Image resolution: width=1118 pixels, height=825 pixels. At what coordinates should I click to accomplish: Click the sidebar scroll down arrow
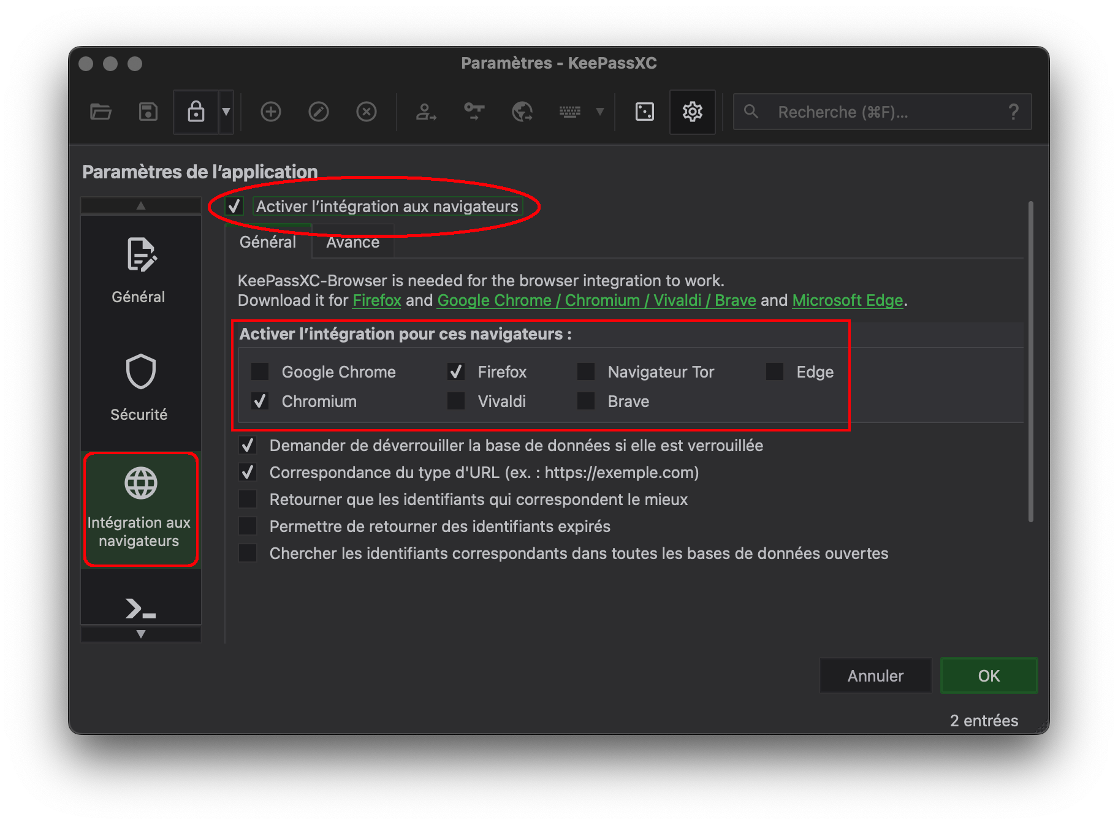point(140,634)
